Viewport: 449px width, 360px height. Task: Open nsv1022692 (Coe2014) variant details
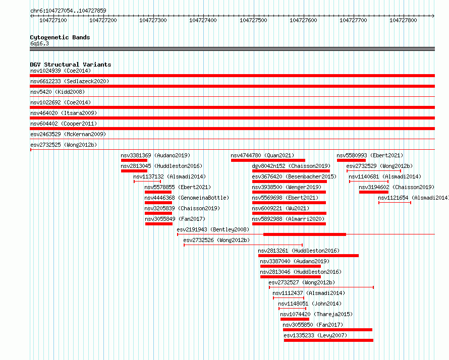pos(61,102)
